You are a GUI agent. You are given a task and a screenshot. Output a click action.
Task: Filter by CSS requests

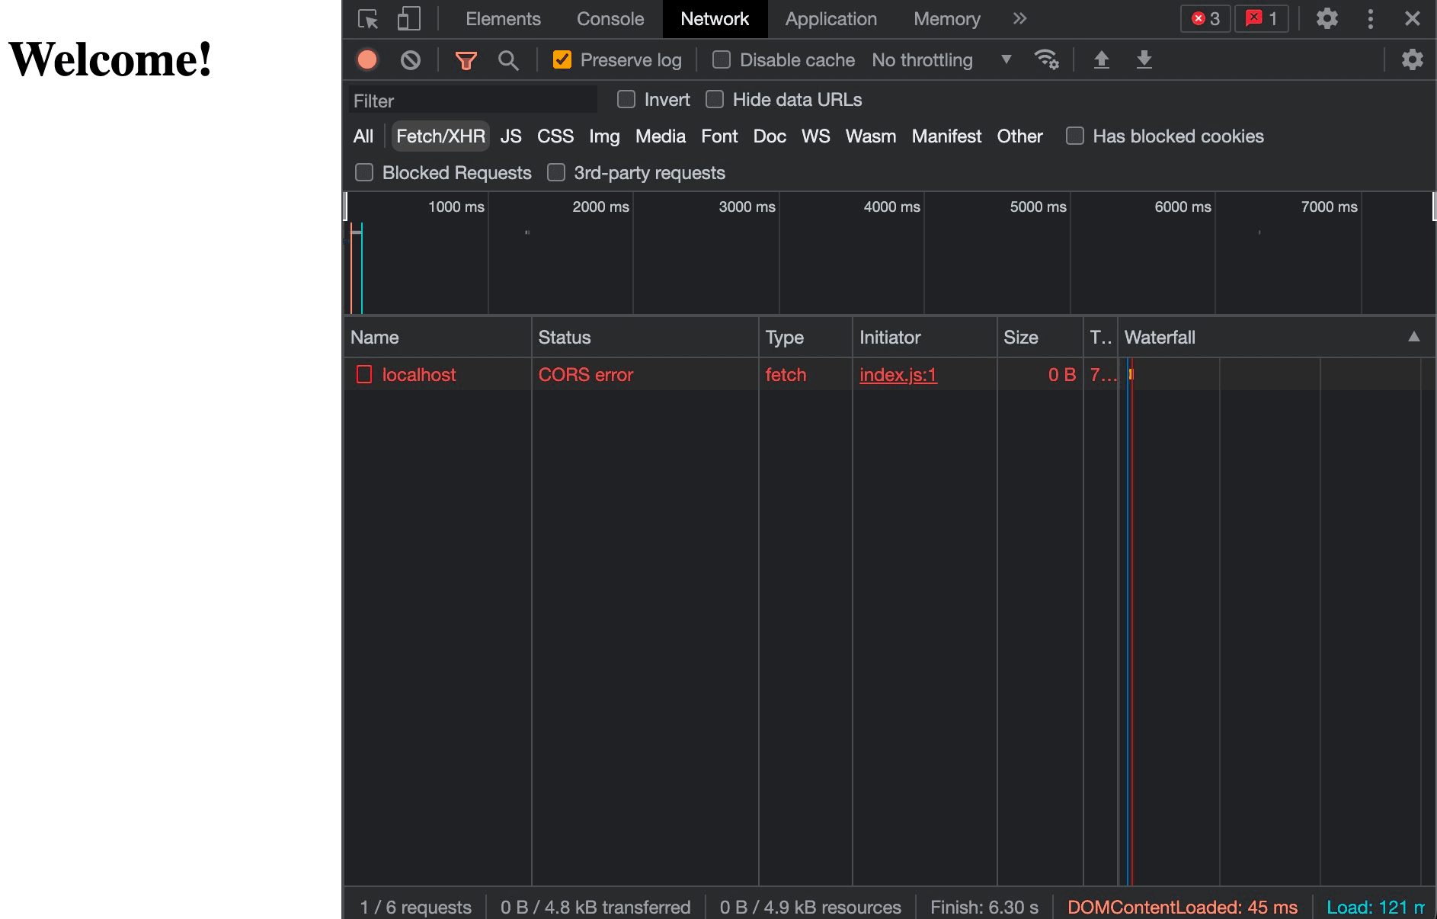(x=555, y=136)
